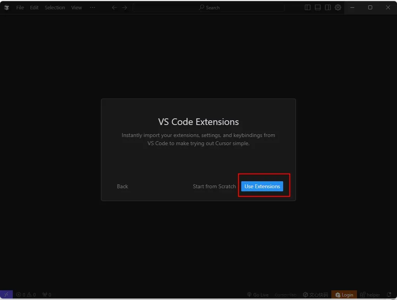The image size is (397, 300).
Task: Open the Selection menu
Action: click(x=55, y=8)
